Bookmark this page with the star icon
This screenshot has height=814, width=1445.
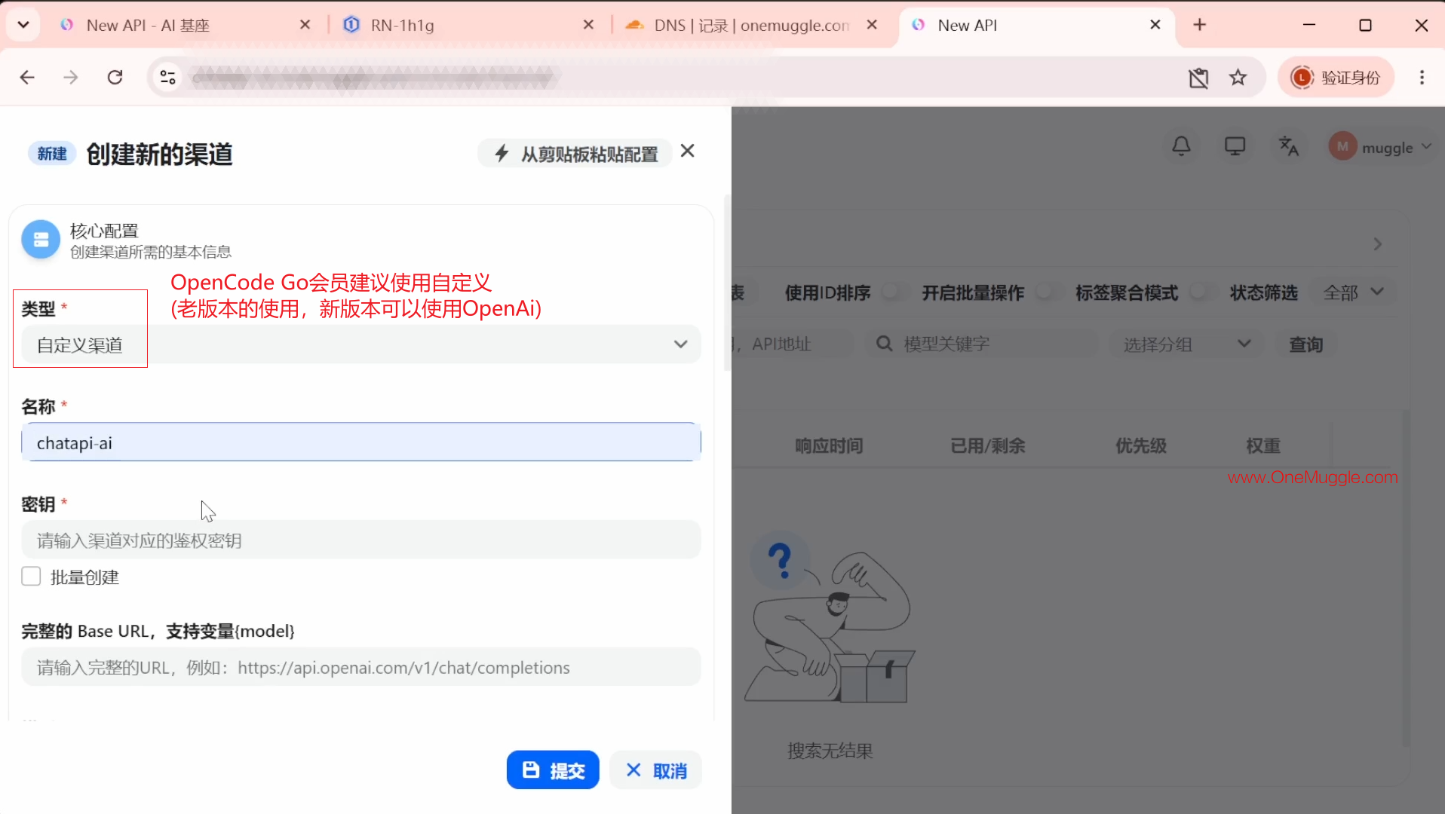[x=1238, y=77]
